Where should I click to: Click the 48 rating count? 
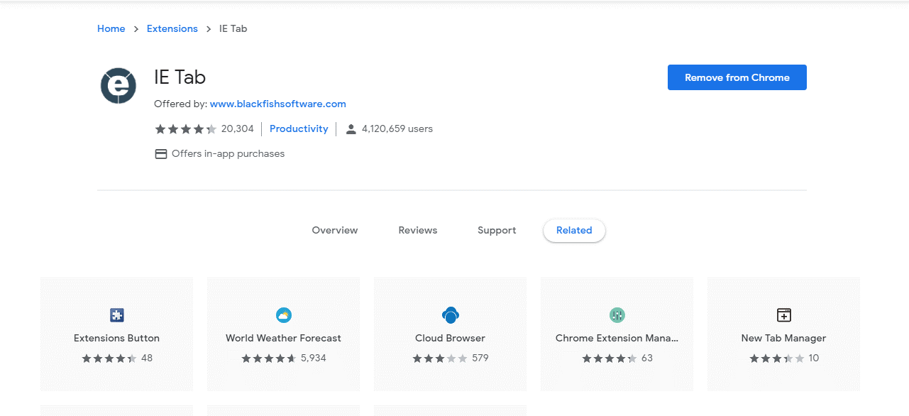pyautogui.click(x=147, y=358)
